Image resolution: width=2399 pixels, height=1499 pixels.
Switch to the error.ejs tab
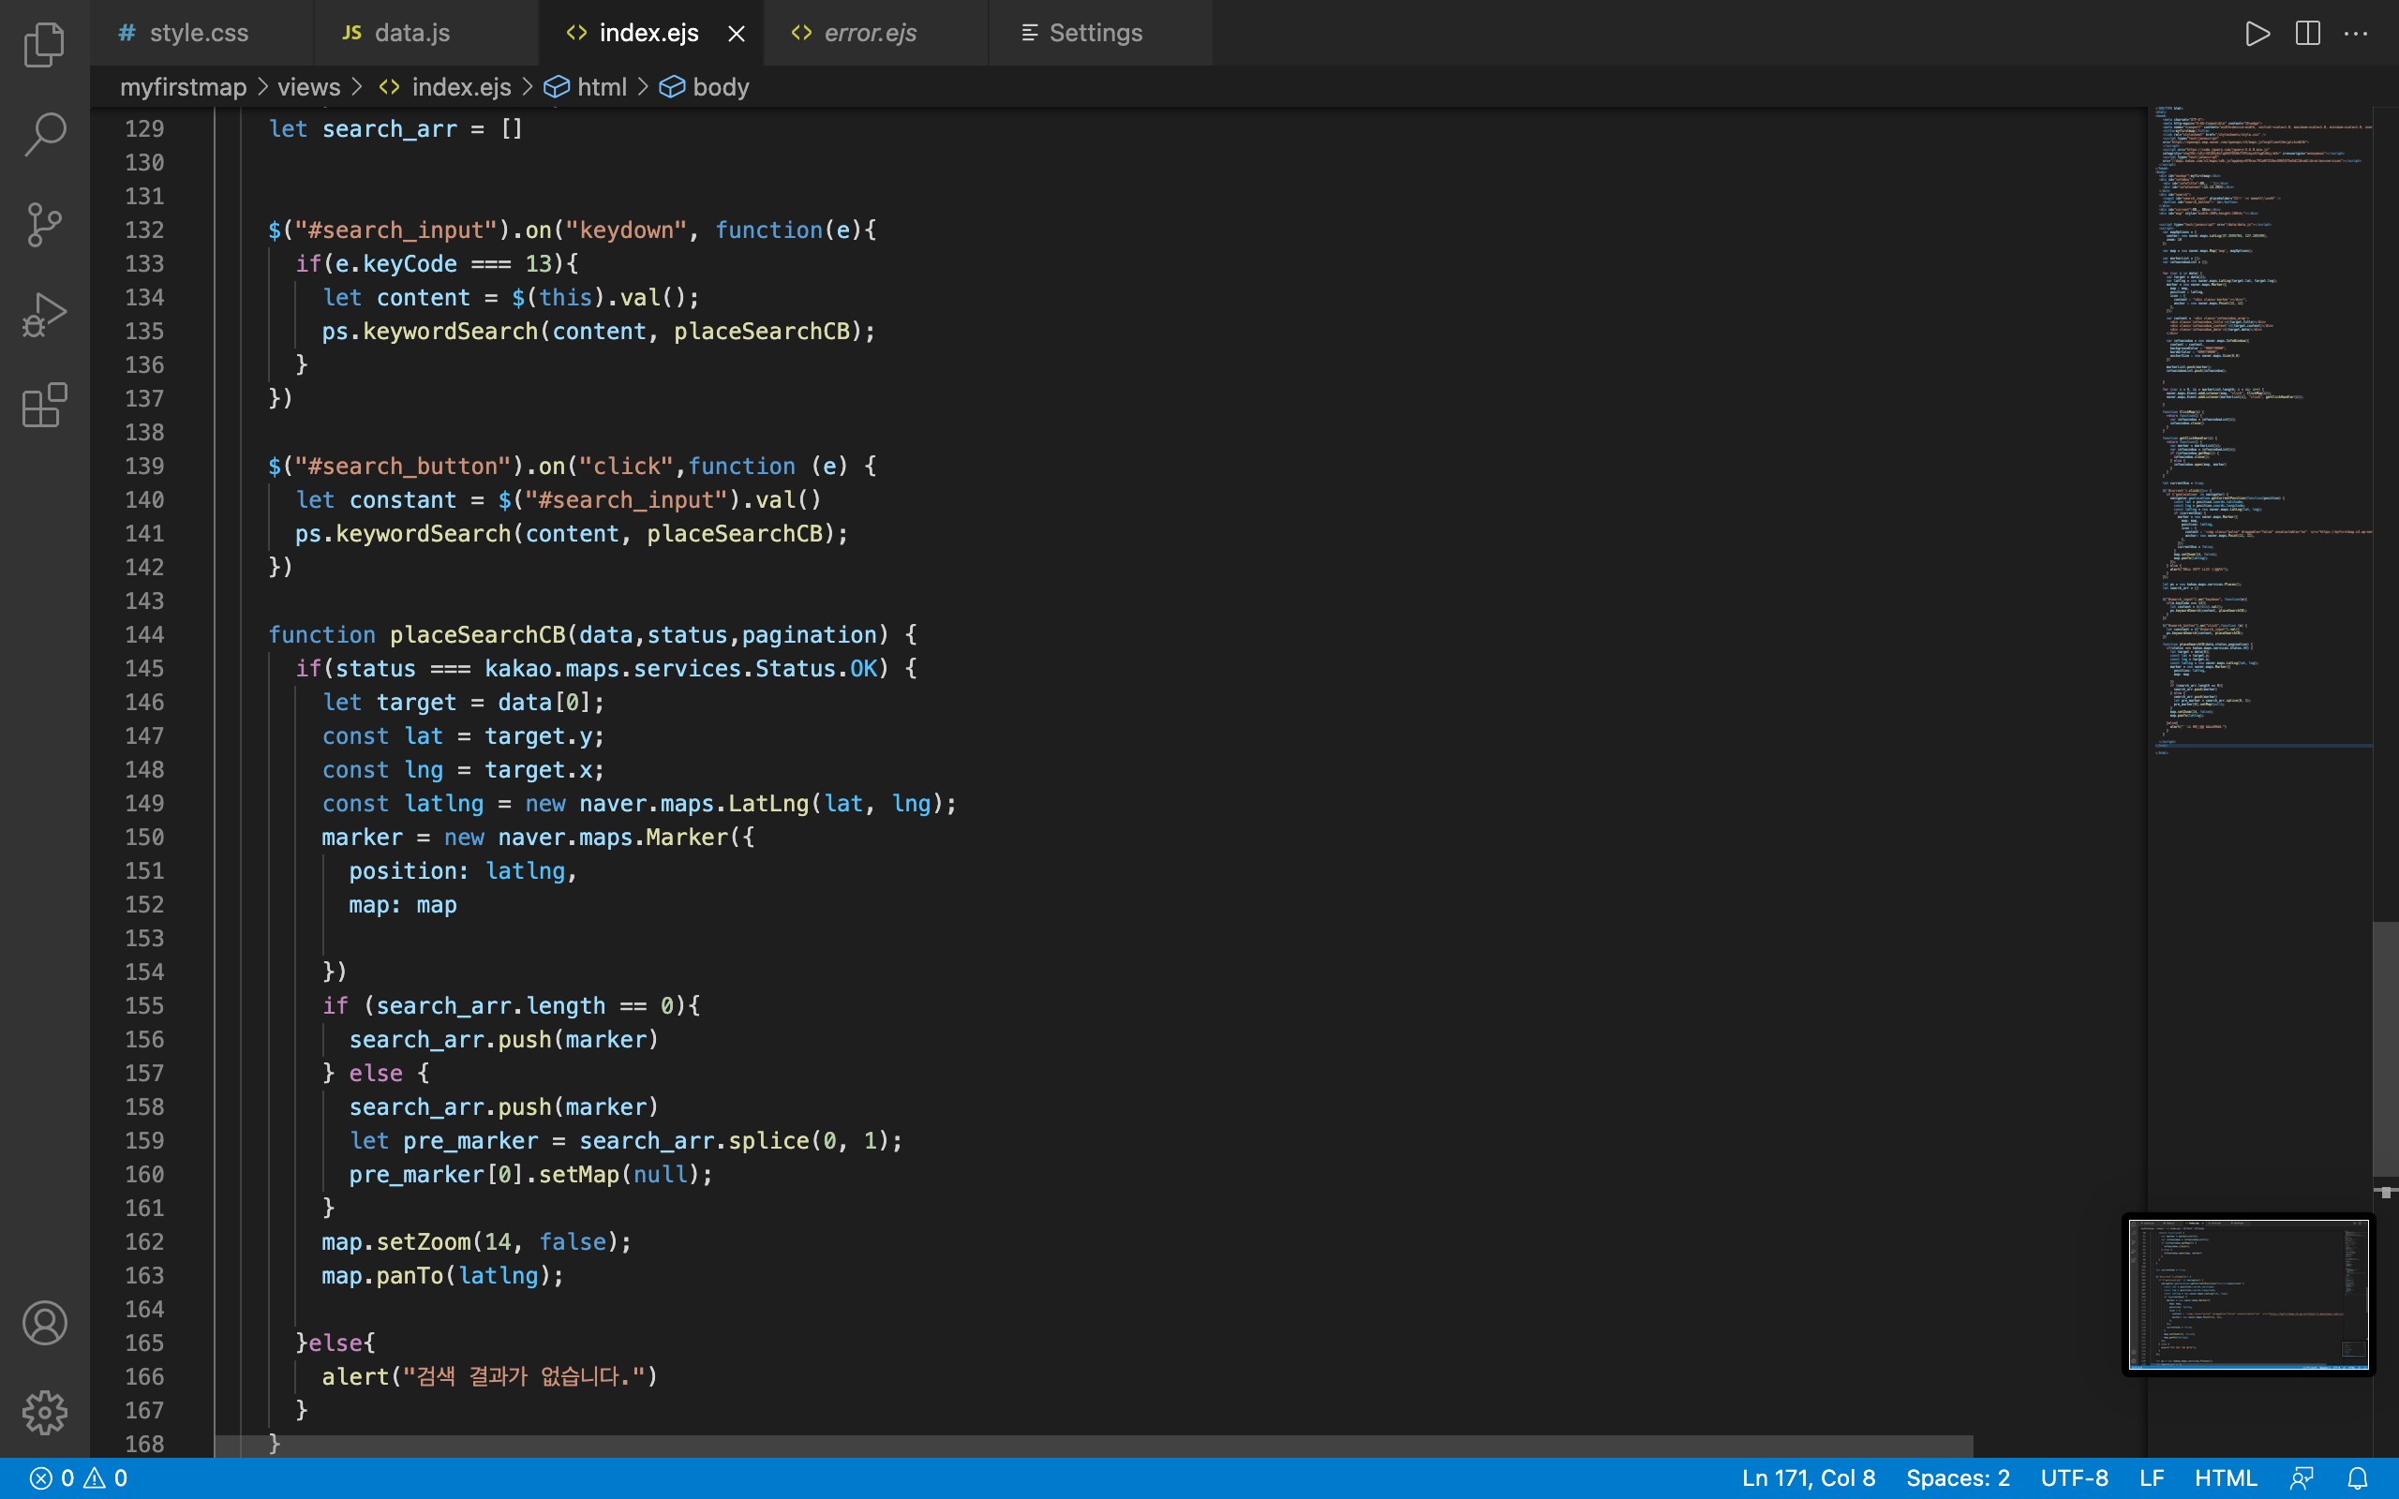click(876, 33)
